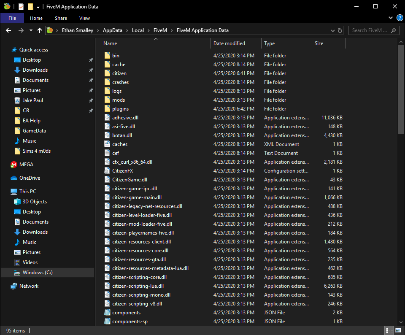Click the MEGA icon in navigation pane
405x335 pixels.
point(13,165)
